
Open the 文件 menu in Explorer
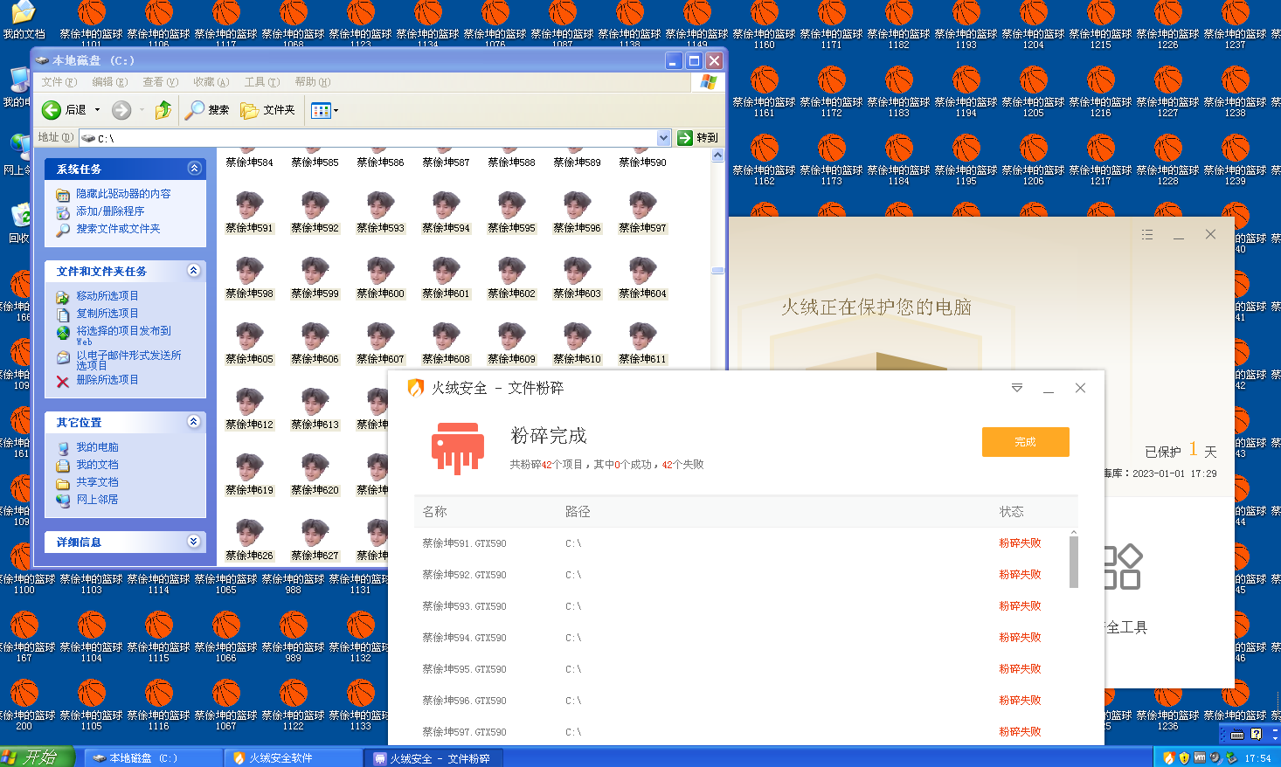pos(59,82)
